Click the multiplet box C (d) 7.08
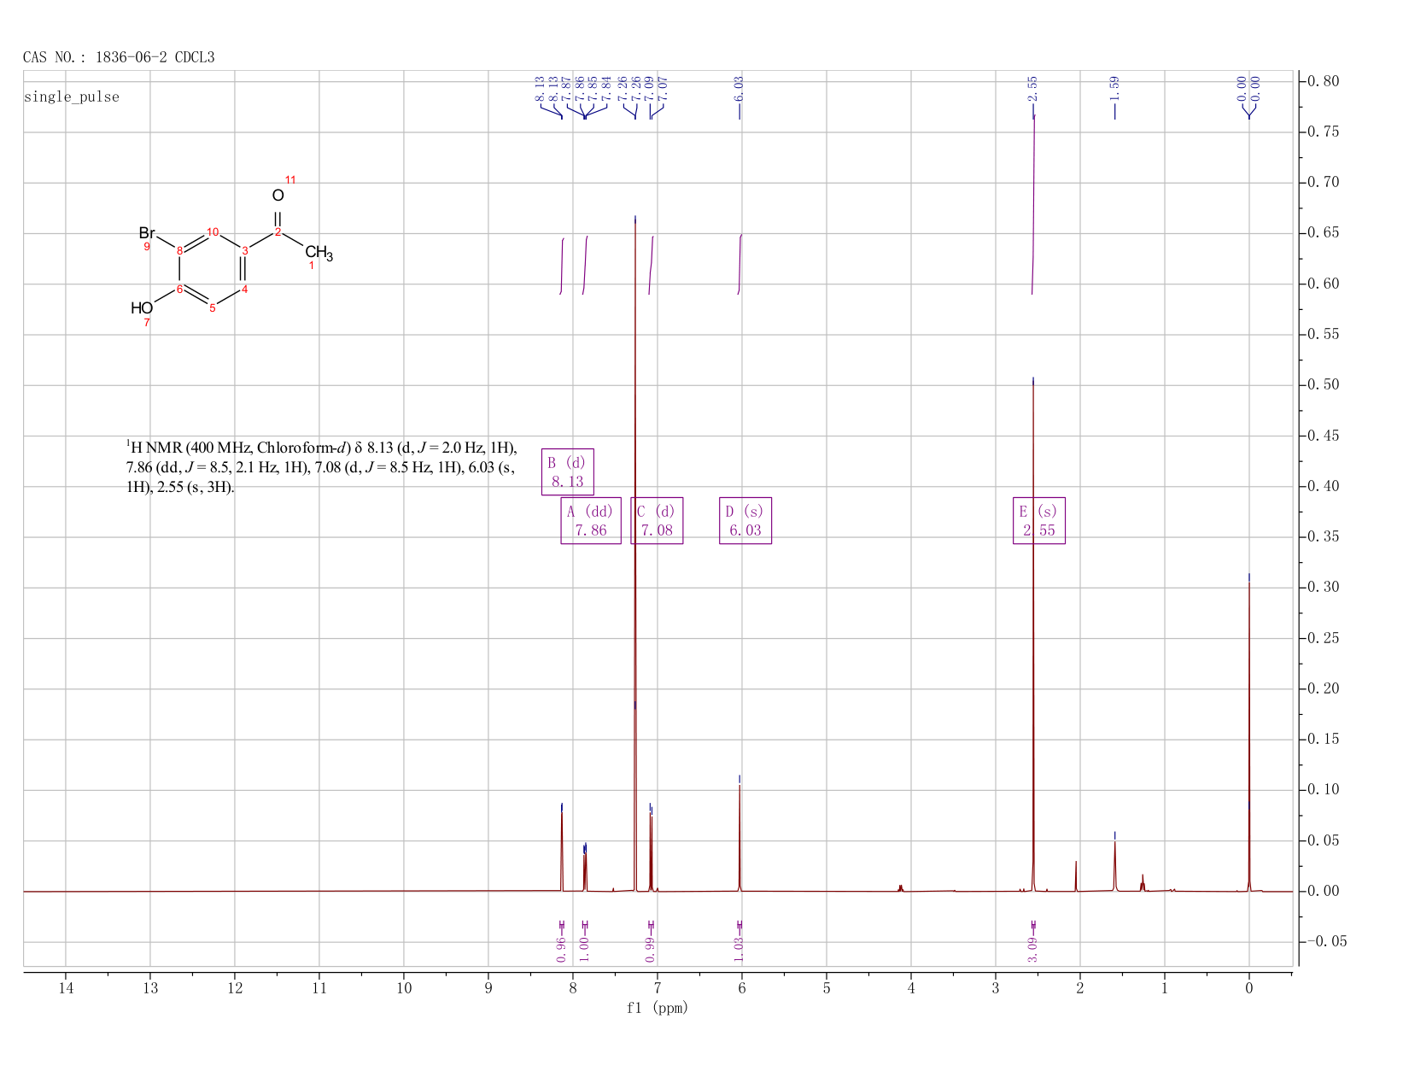The height and width of the screenshot is (1089, 1409). click(x=657, y=520)
